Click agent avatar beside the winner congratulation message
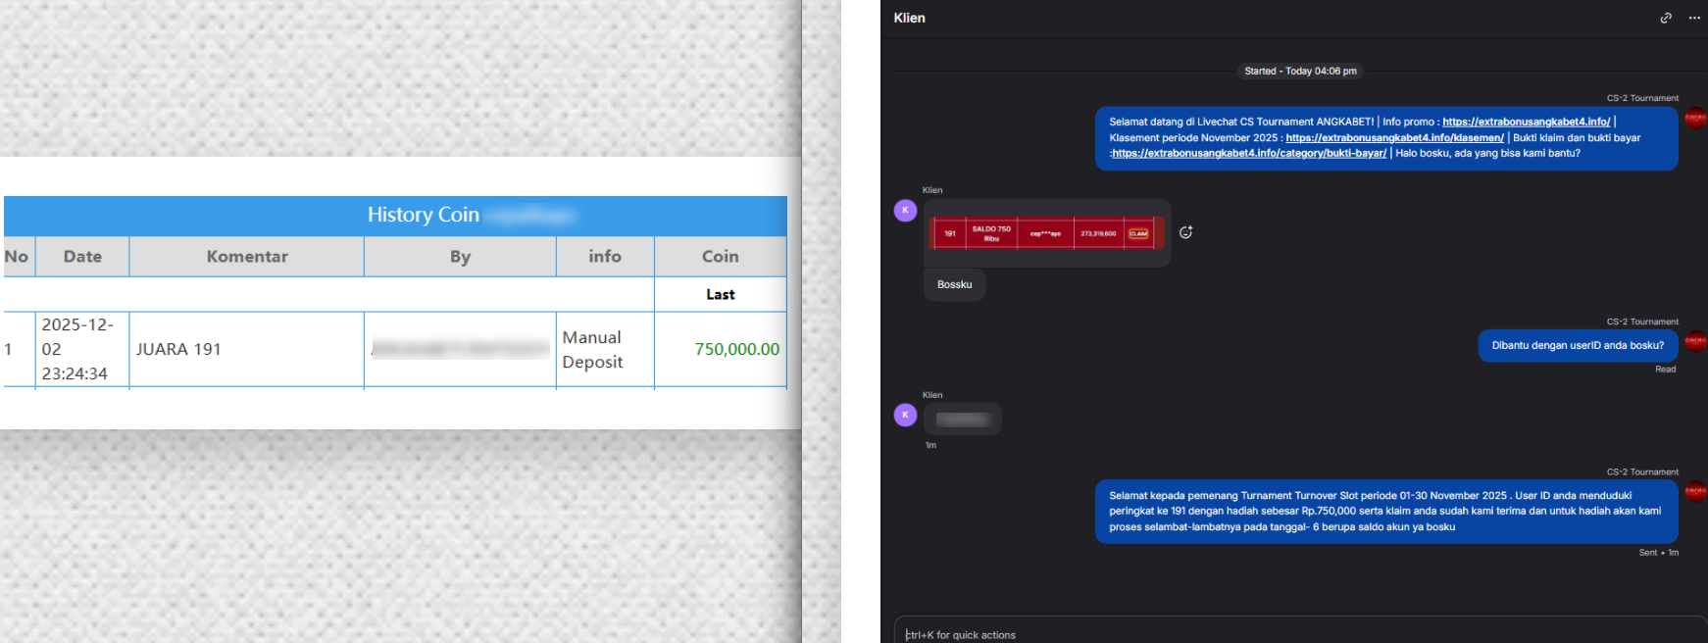Viewport: 1708px width, 643px height. point(1695,491)
